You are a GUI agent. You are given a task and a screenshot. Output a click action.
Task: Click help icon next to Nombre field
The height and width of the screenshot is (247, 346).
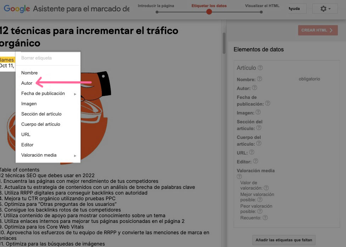click(x=259, y=79)
